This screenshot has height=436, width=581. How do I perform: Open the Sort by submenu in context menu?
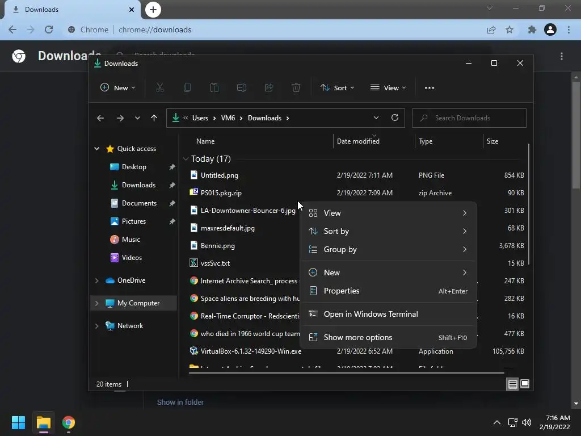coord(388,232)
